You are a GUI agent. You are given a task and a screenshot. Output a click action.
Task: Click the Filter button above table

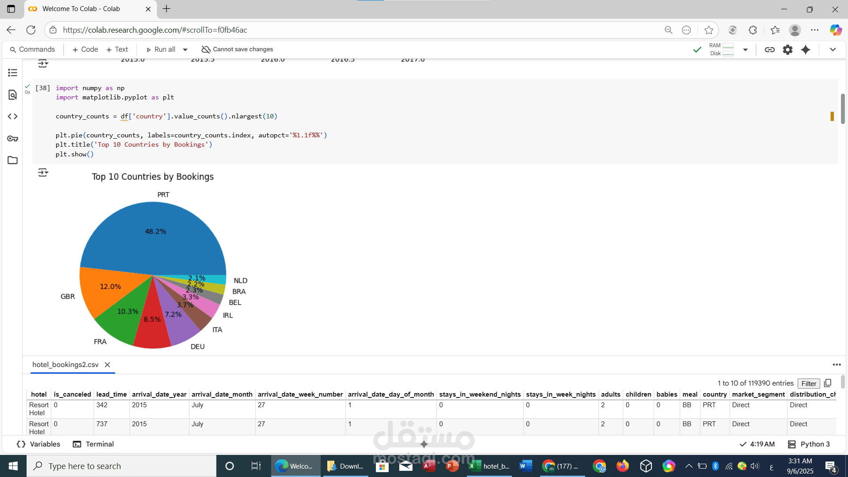pos(808,383)
